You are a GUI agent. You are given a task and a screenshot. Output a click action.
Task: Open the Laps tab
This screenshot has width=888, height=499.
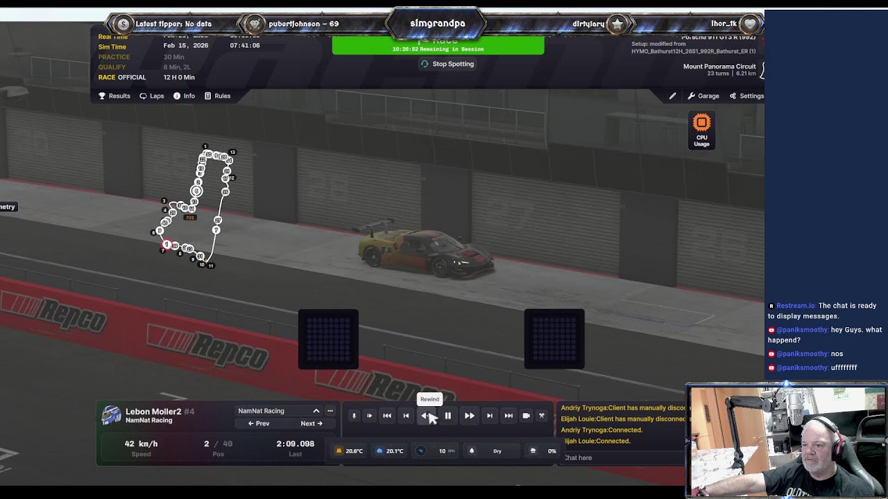click(152, 96)
